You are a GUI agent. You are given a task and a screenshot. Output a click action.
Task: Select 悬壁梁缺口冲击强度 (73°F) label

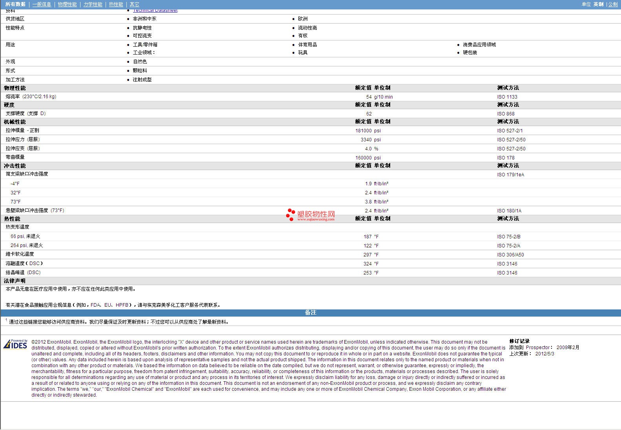pos(35,210)
